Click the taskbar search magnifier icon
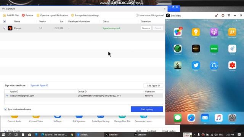Viewport: 244px width, 137px height. [10, 135]
